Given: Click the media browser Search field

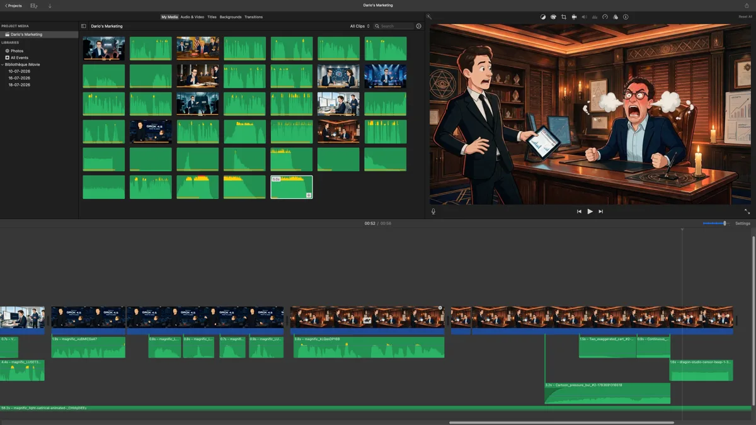Looking at the screenshot, I should [x=393, y=26].
